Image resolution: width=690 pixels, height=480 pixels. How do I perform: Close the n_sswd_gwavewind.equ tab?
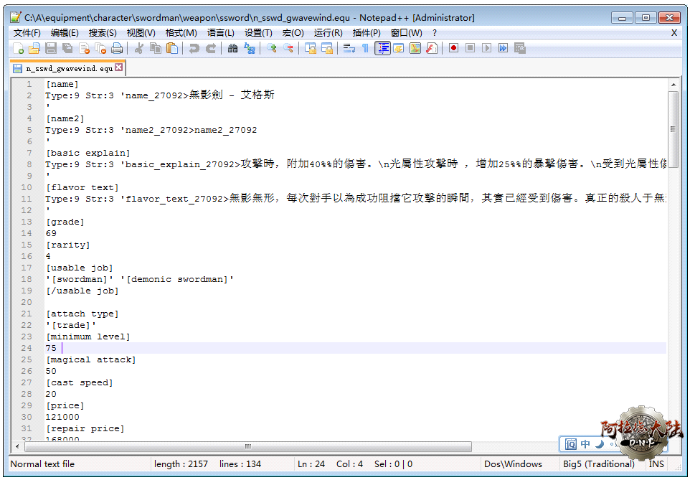pos(119,68)
